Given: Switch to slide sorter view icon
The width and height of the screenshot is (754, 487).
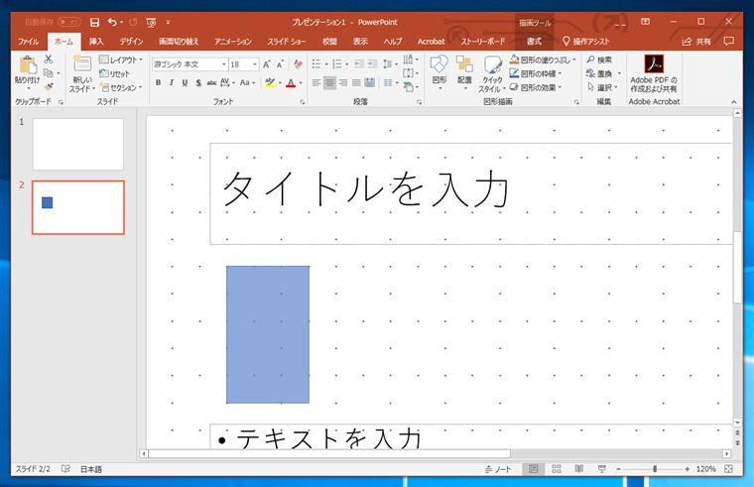Looking at the screenshot, I should click(x=557, y=469).
